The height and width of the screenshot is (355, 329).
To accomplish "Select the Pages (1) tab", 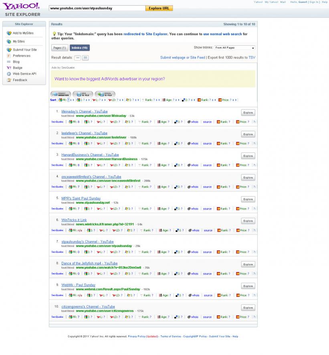I will point(60,48).
